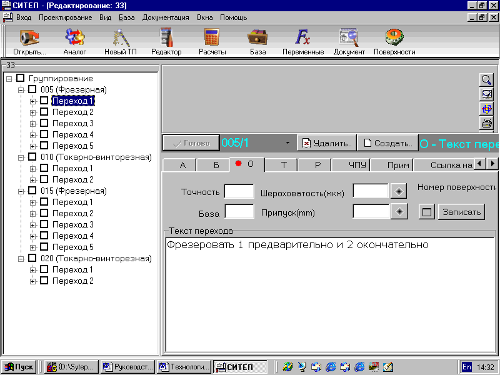Click the first quick launch icon after СИТЕП
Viewport: 500px width, 375px height.
287,367
